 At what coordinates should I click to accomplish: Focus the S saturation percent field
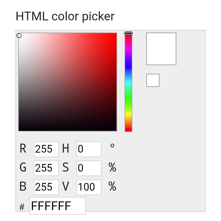click(89, 168)
